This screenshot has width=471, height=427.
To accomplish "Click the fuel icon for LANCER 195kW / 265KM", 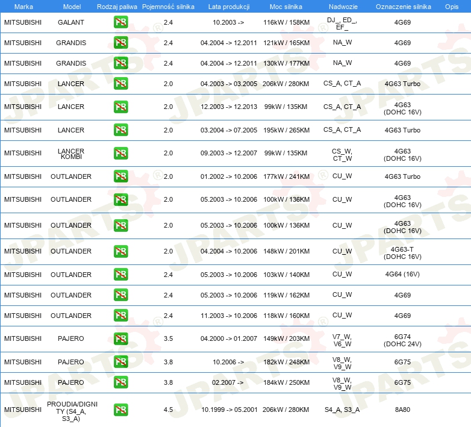I will pyautogui.click(x=120, y=130).
